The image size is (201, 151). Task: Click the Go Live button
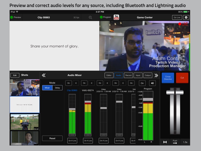pyautogui.click(x=177, y=17)
